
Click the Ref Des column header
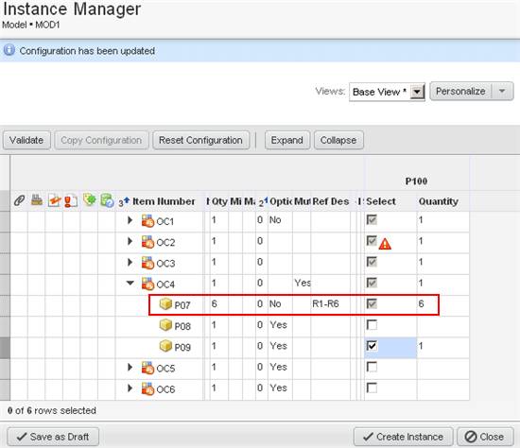[331, 201]
